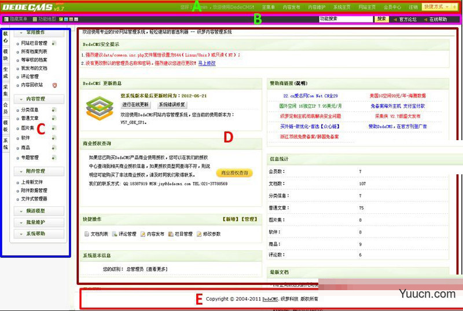Click the 隐藏菜单 icon in the dark toolbar
463x311 pixels.
click(x=6, y=19)
